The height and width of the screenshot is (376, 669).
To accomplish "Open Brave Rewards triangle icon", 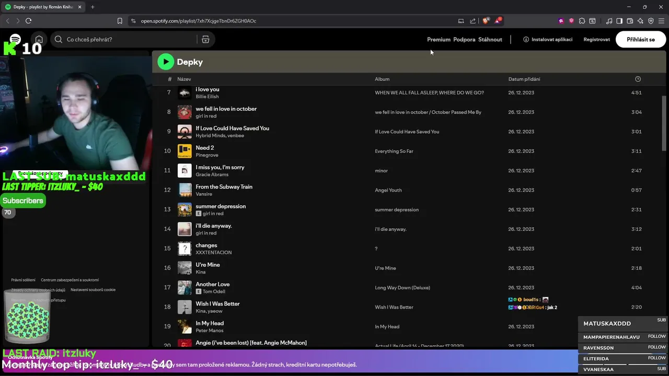I will (498, 21).
